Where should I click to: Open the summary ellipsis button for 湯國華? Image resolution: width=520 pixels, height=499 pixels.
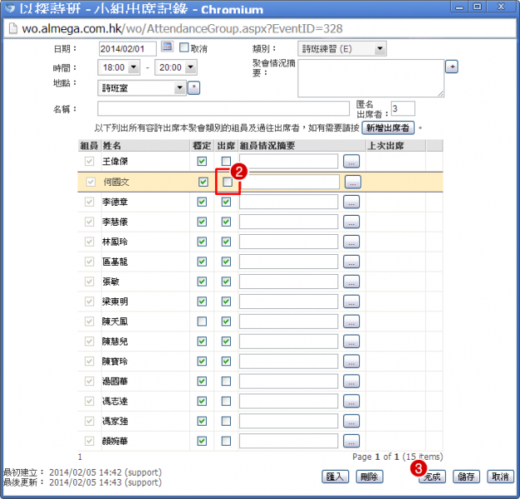click(x=352, y=382)
